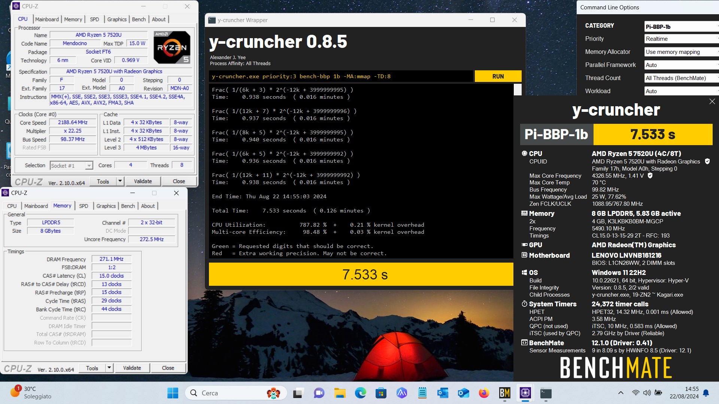Image resolution: width=719 pixels, height=404 pixels.
Task: Switch to Mainboard tab in upper CPU-Z window
Action: pyautogui.click(x=47, y=19)
